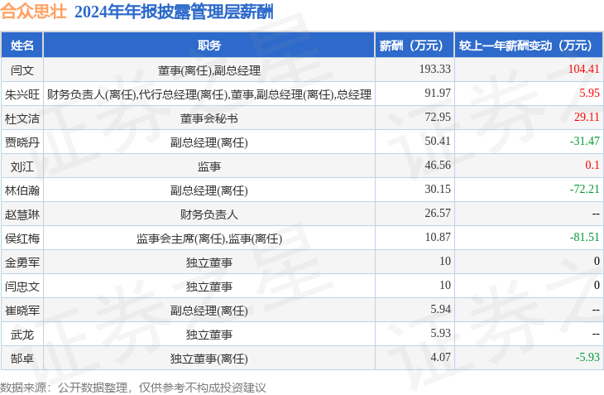Click the salary value 30.15
This screenshot has height=395, width=604.
438,189
